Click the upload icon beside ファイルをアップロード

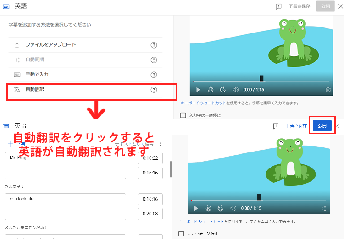tap(17, 45)
